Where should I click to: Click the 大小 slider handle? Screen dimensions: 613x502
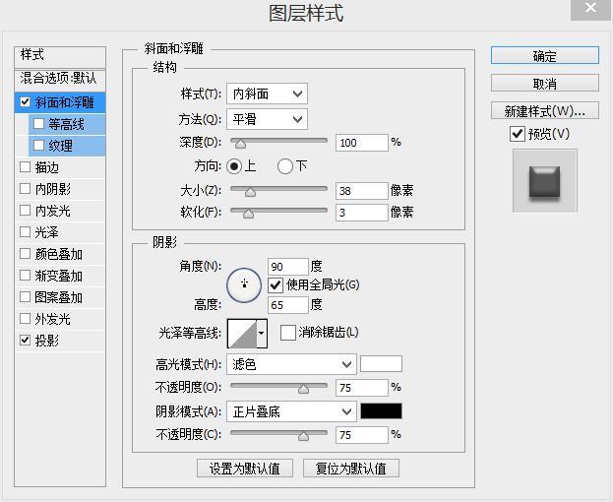(x=250, y=192)
